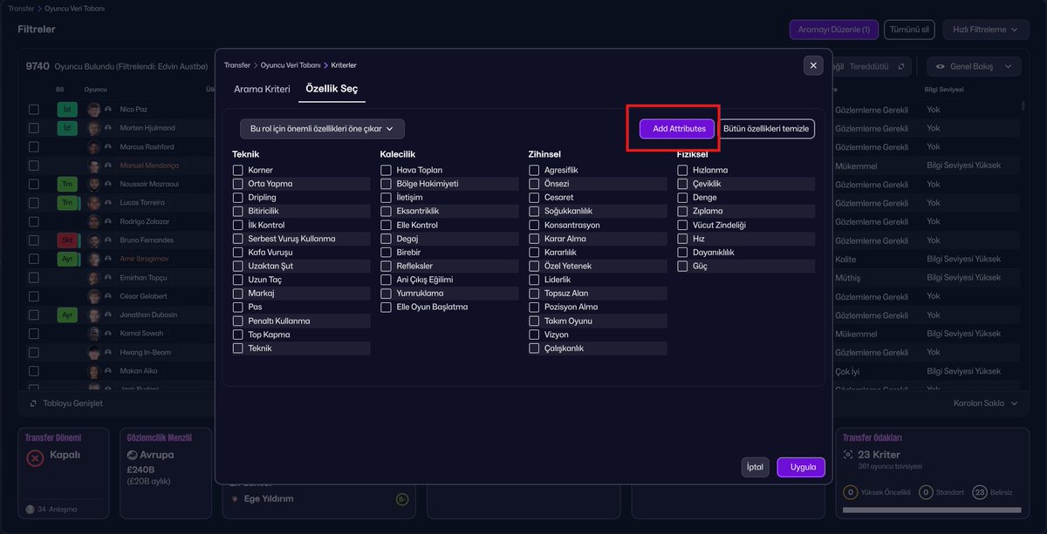The width and height of the screenshot is (1047, 534).
Task: Click the circular play icon near Ege Yıldırım
Action: (x=401, y=499)
